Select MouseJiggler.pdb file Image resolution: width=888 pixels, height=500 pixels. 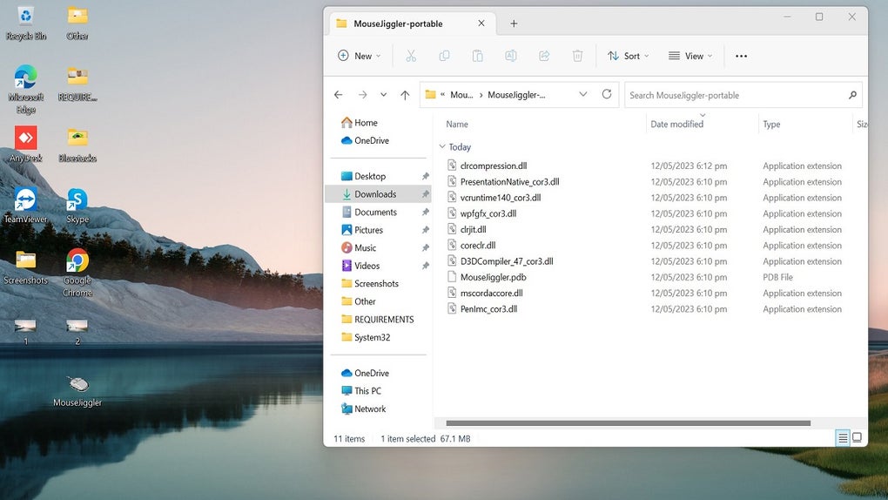coord(487,277)
